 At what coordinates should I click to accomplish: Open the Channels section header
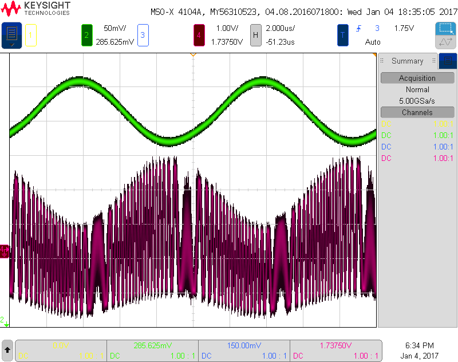pyautogui.click(x=417, y=112)
